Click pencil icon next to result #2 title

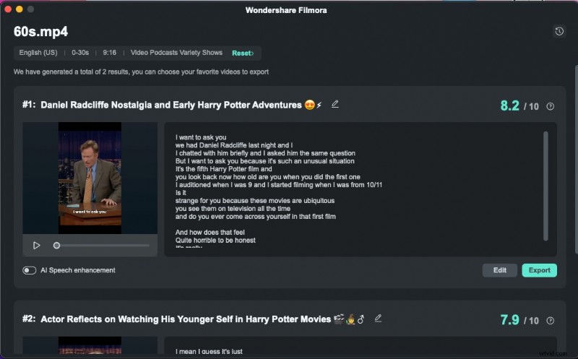(378, 318)
